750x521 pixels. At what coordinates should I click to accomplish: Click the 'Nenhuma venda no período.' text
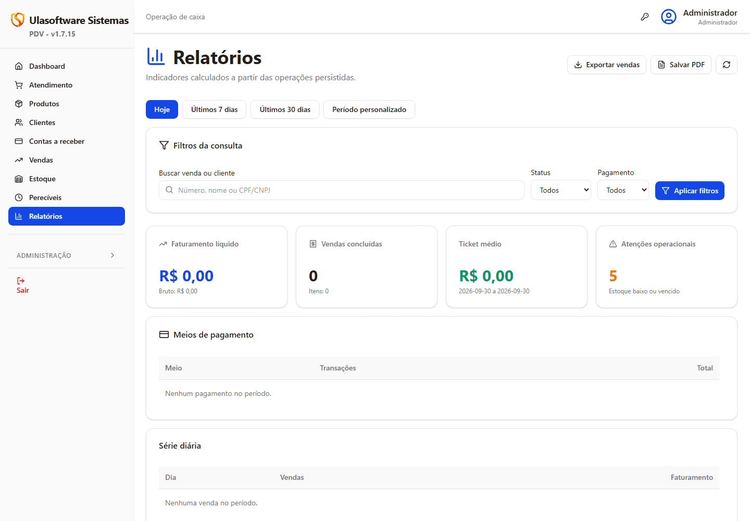(211, 503)
